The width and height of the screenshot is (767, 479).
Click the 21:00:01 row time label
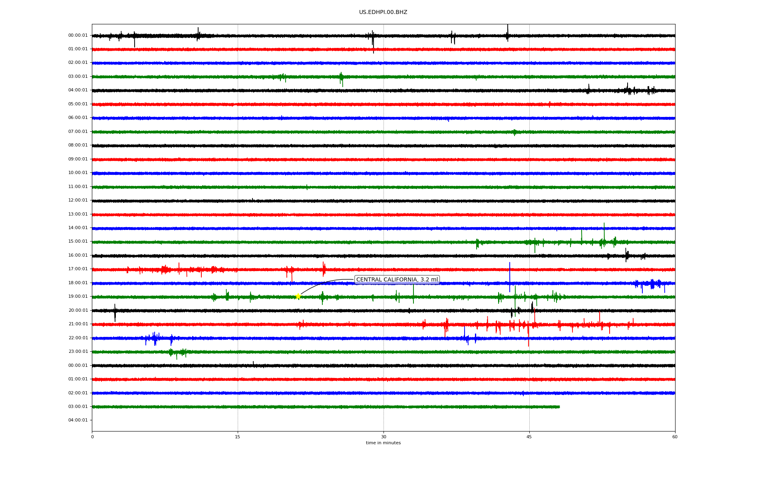click(x=78, y=324)
